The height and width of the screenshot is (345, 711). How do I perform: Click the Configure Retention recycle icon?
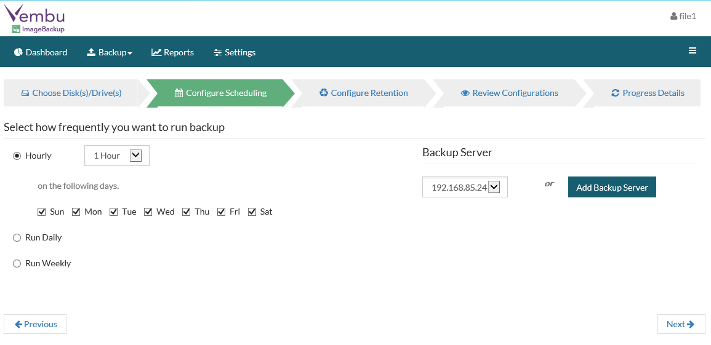324,93
